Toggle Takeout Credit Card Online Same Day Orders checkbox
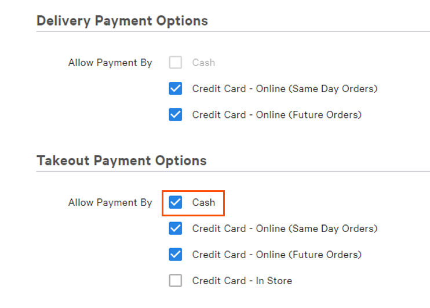The width and height of the screenshot is (430, 308). (x=176, y=229)
